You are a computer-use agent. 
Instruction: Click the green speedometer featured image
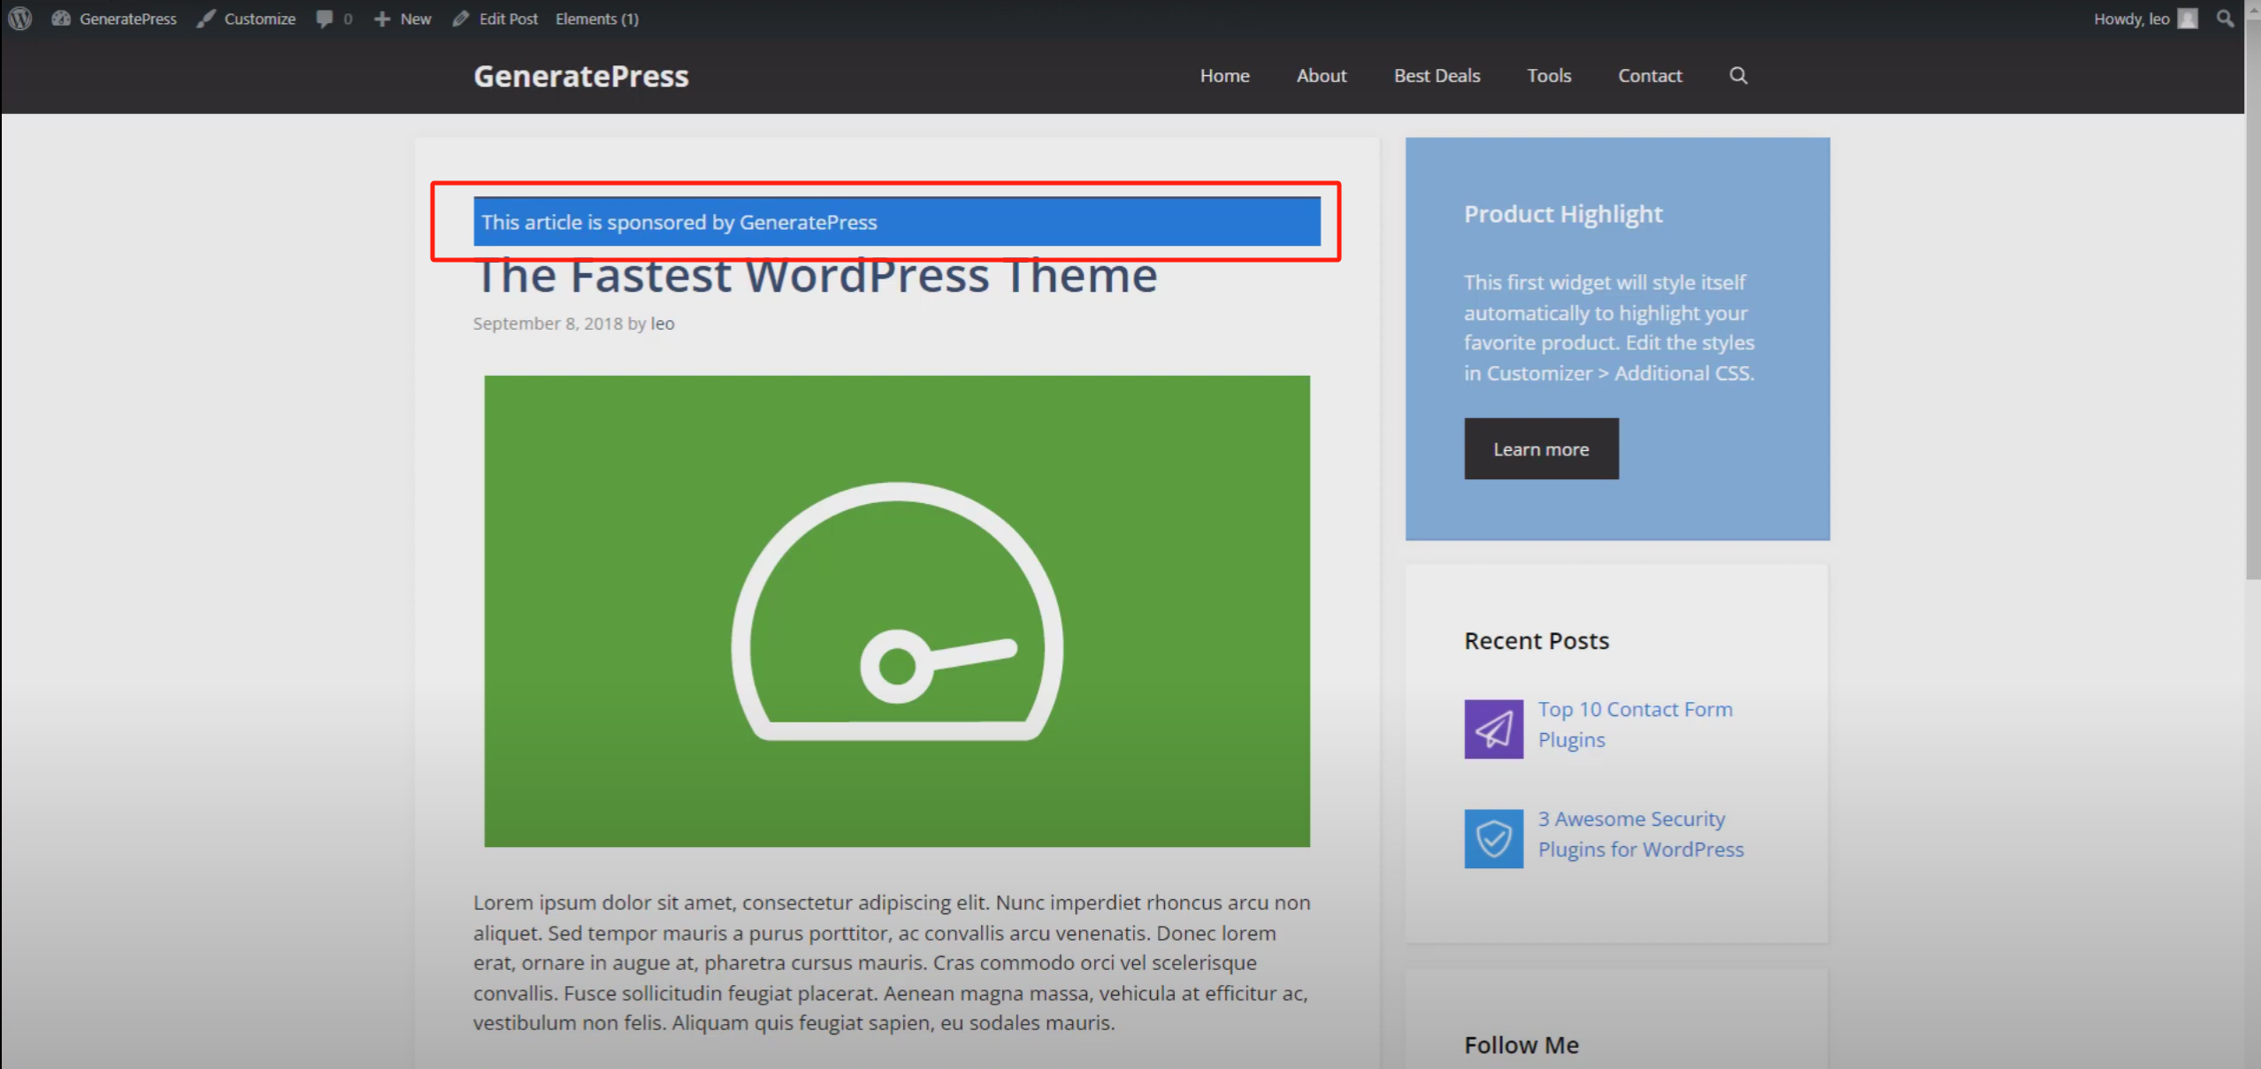[x=896, y=610]
